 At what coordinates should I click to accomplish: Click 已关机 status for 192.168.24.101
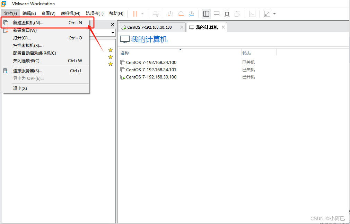[248, 70]
